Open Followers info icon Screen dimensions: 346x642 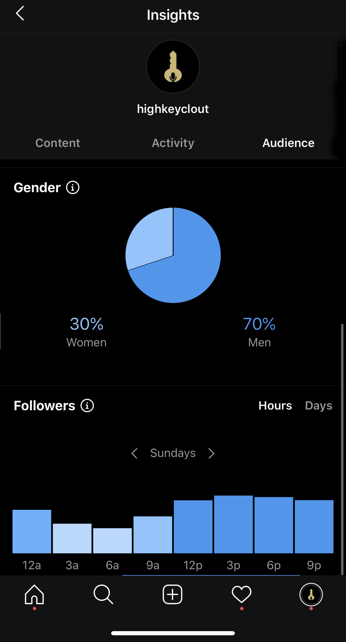(x=87, y=406)
